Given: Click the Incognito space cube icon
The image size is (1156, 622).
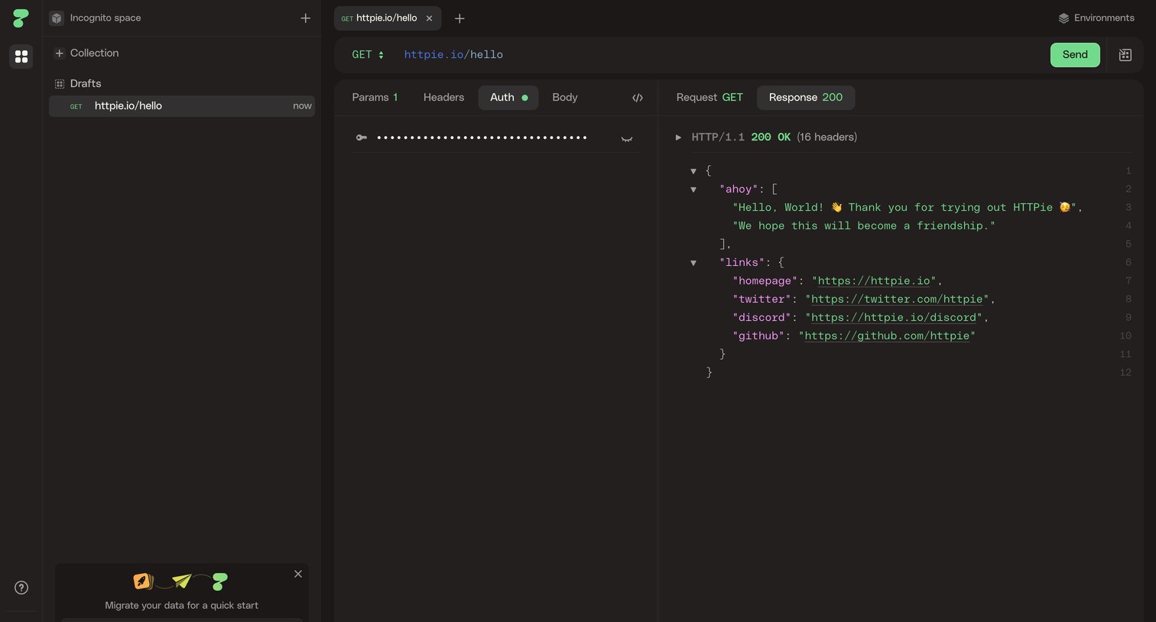Looking at the screenshot, I should click(57, 18).
